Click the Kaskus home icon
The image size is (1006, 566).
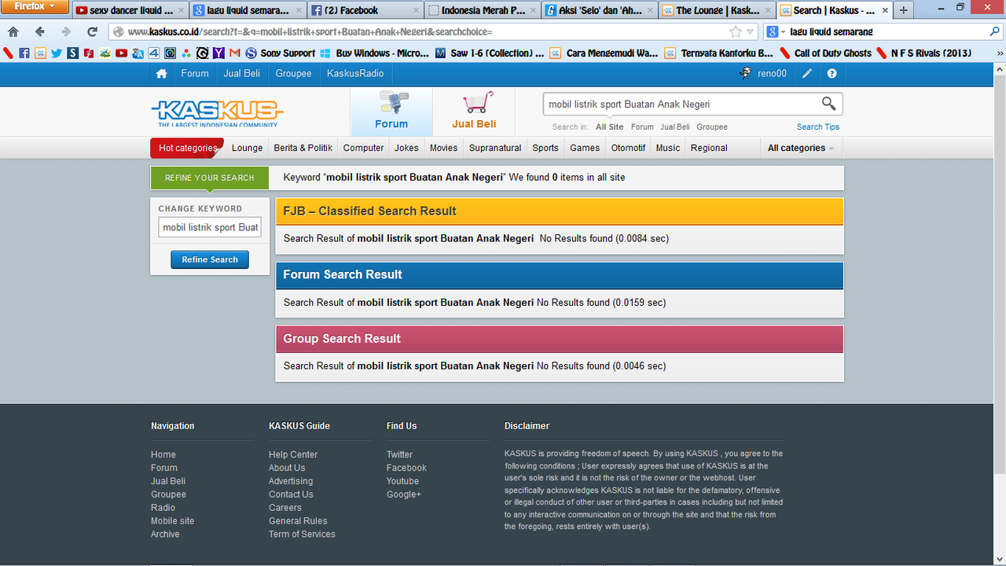[x=161, y=73]
